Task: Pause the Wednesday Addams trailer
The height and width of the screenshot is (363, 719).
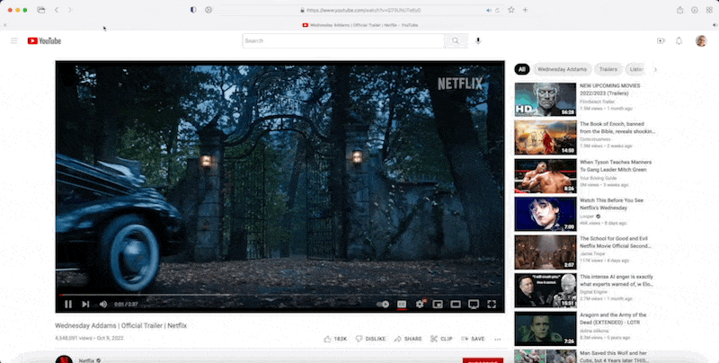Action: click(x=68, y=304)
